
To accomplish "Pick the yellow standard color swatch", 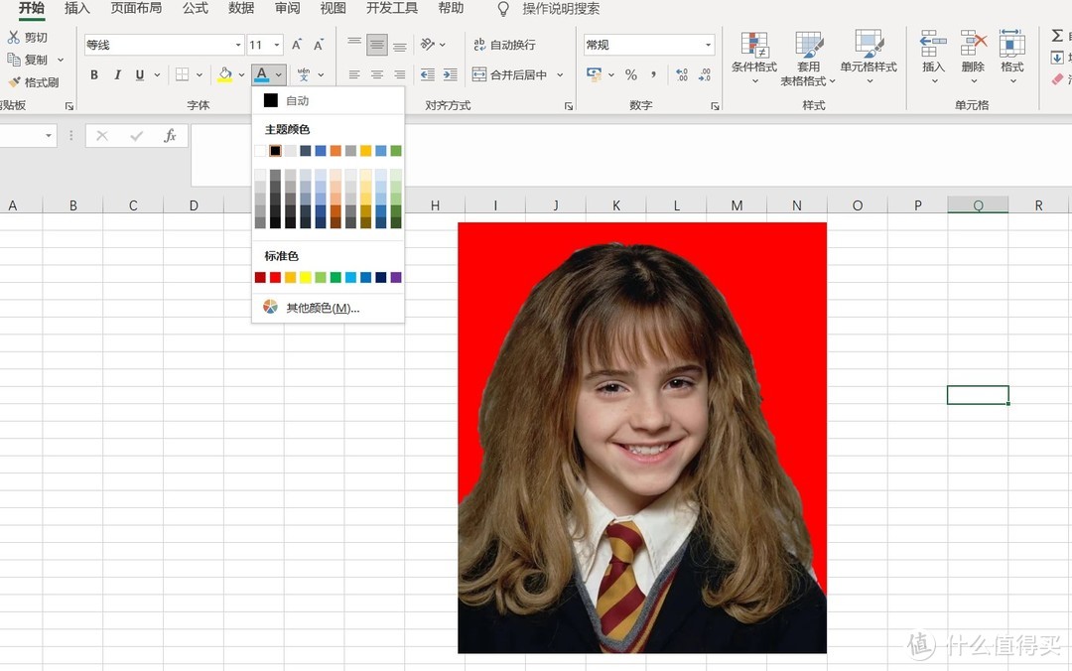I will pos(306,277).
